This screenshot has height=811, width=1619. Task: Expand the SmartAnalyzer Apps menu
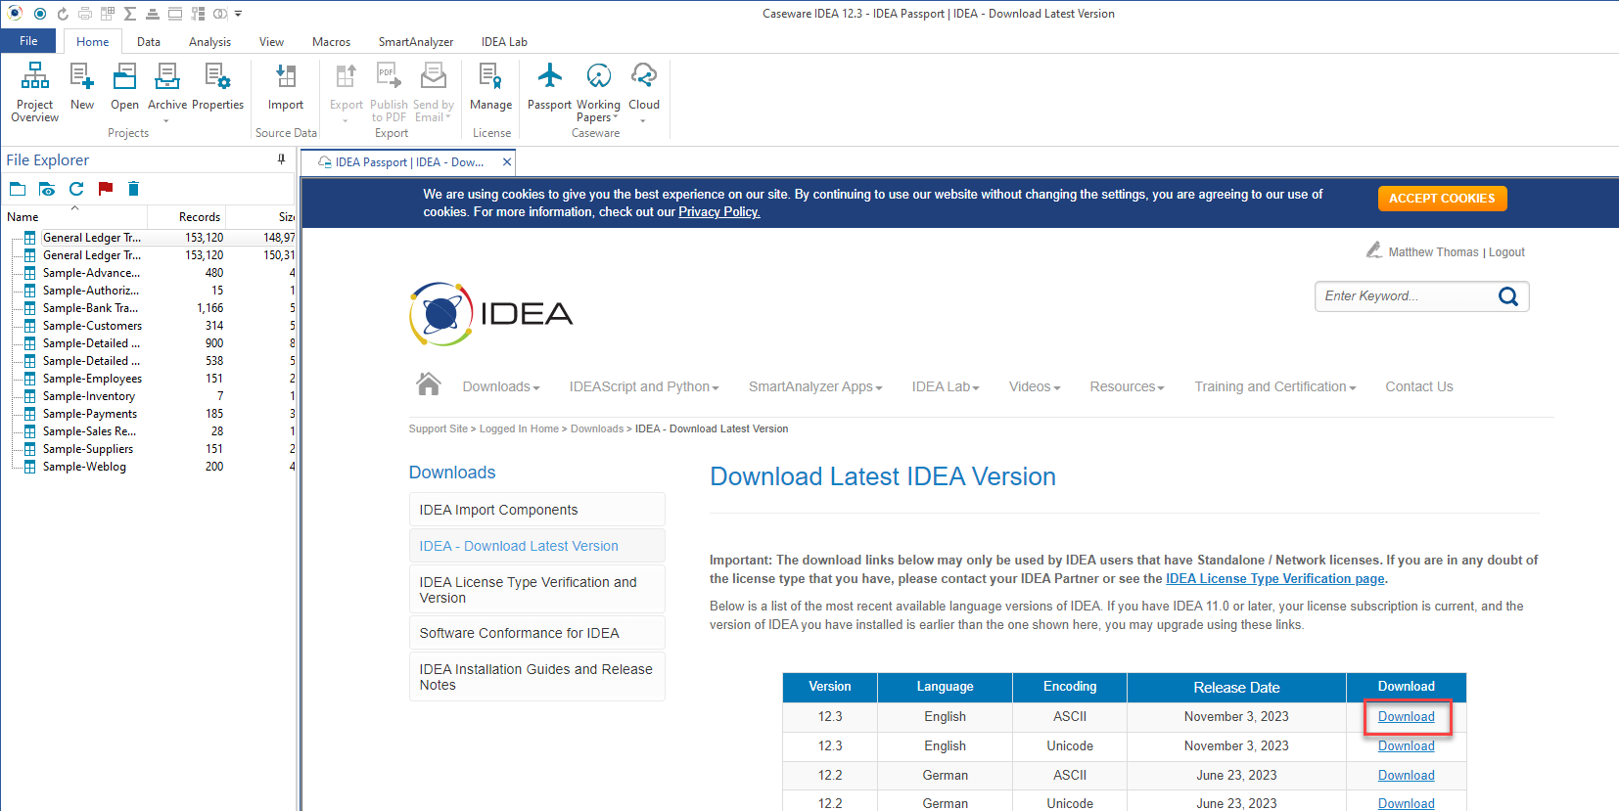pyautogui.click(x=815, y=386)
